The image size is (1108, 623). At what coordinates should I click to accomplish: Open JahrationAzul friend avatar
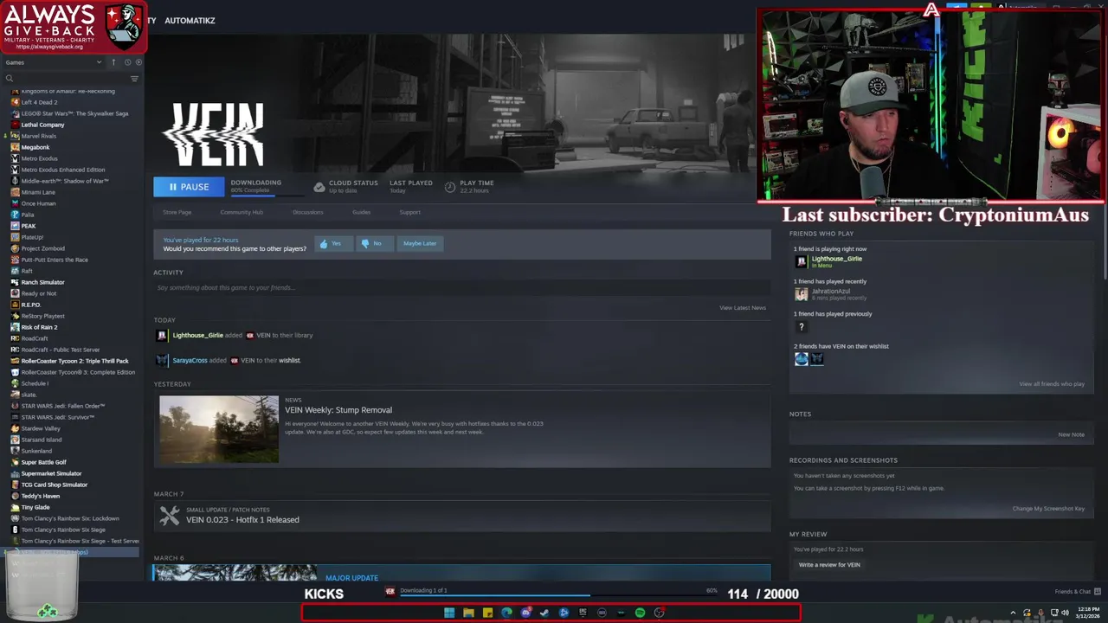pos(802,294)
